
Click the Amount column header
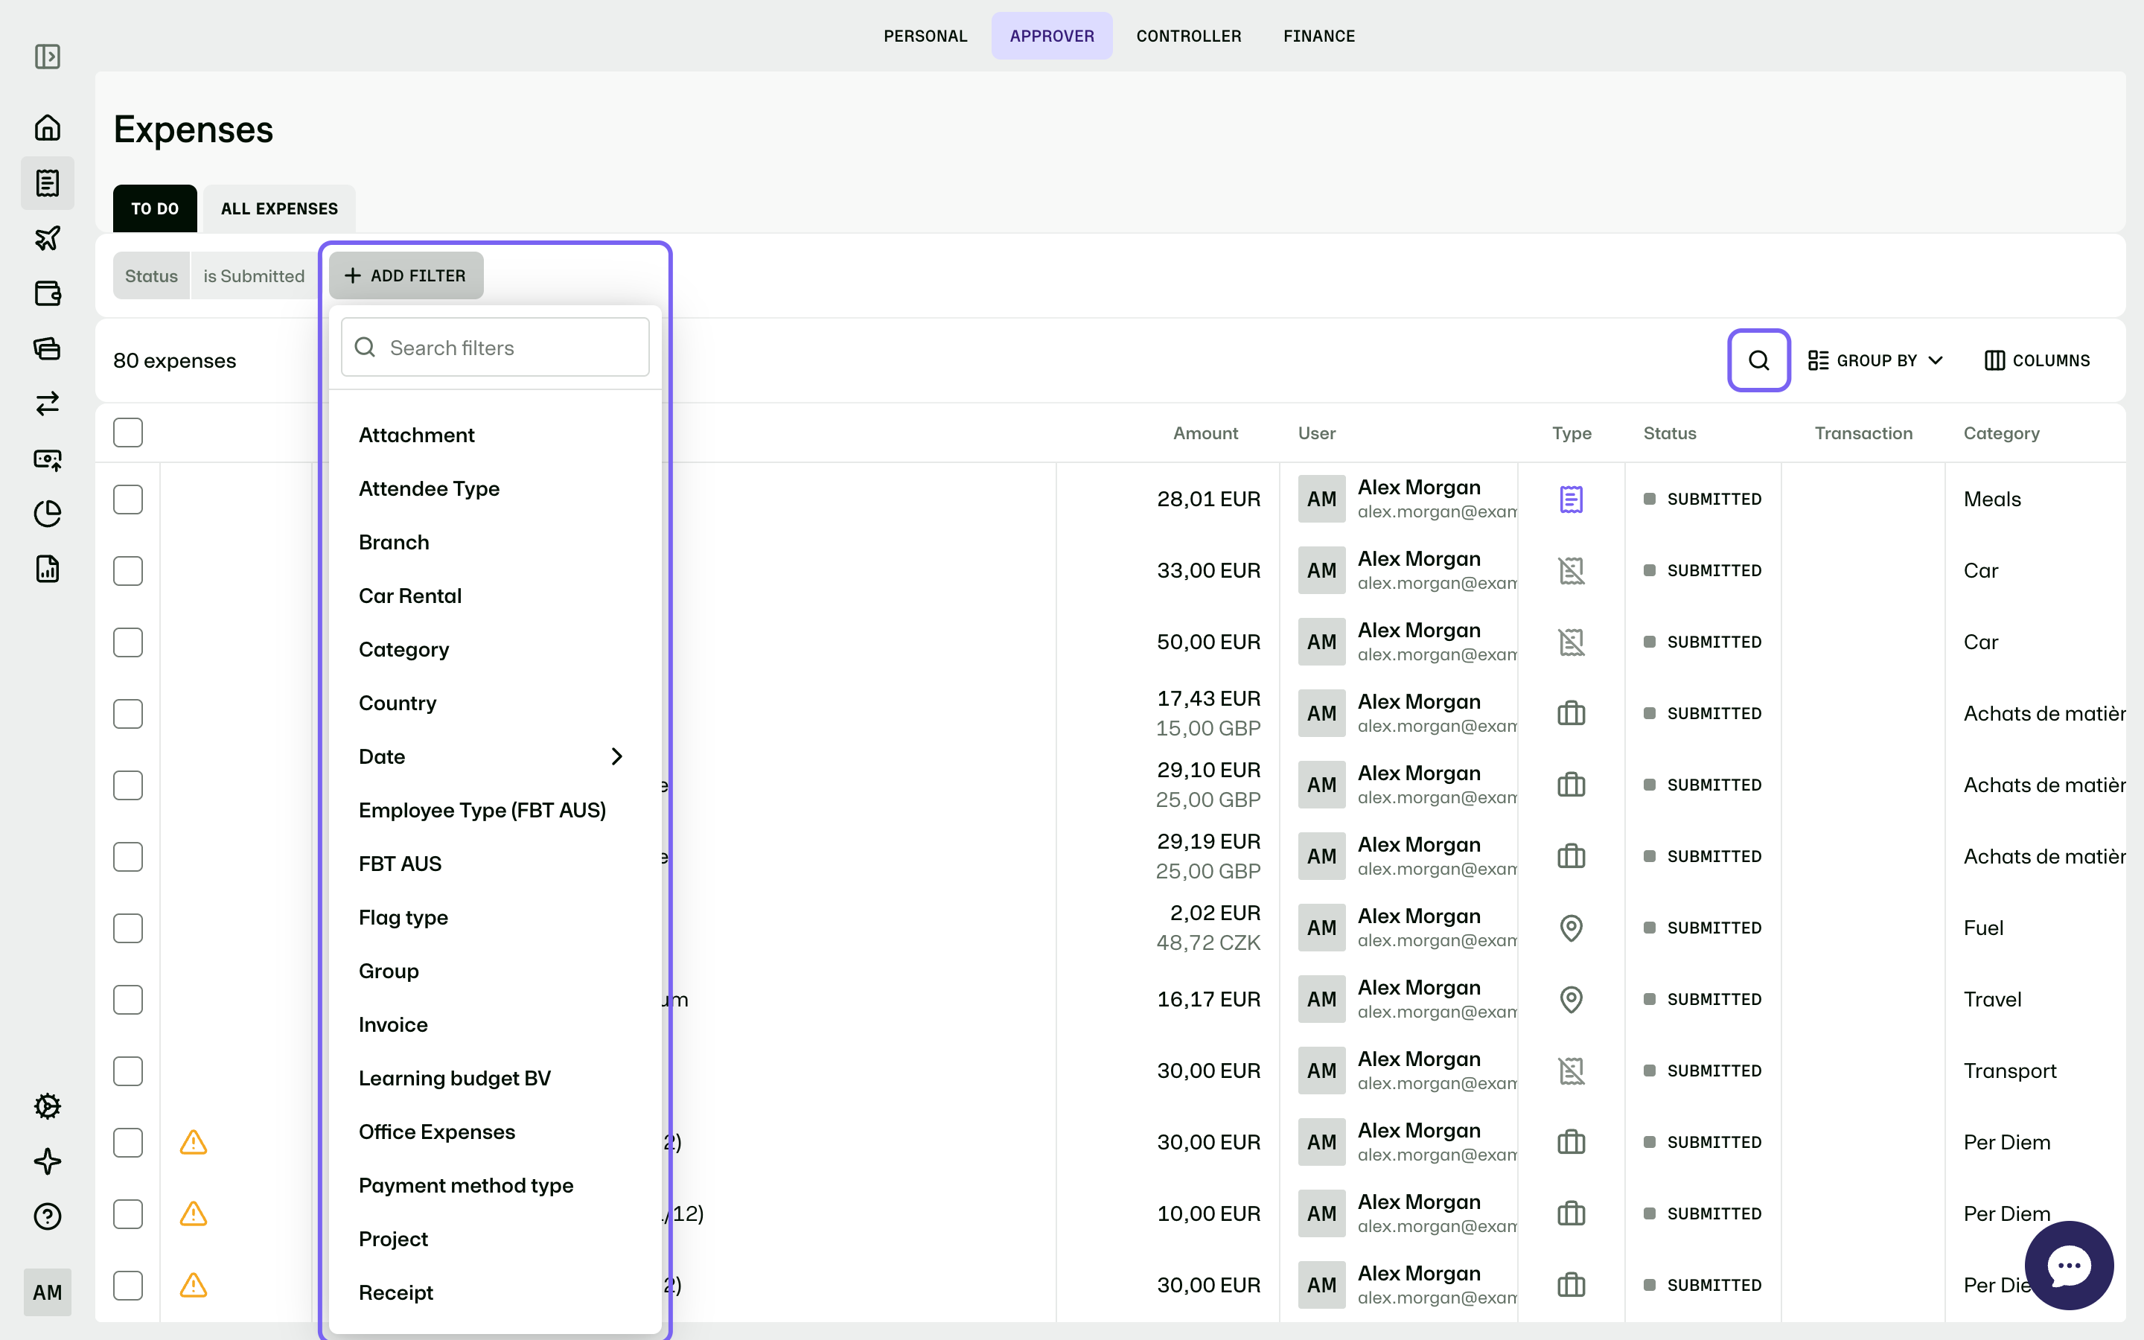pos(1205,433)
